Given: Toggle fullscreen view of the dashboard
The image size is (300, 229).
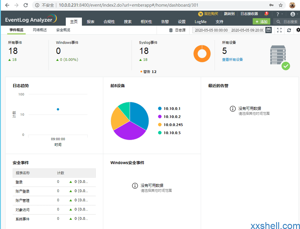Looking at the screenshot, I should click(279, 30).
